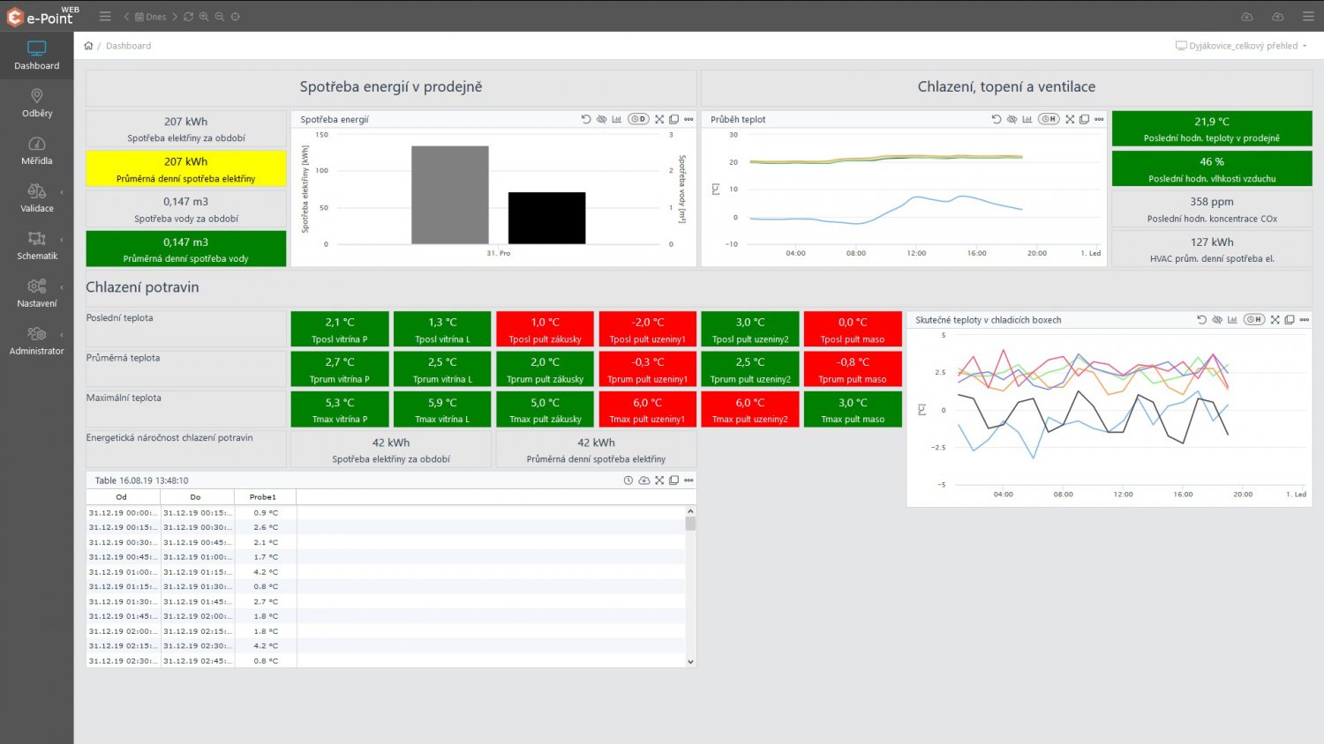Image resolution: width=1324 pixels, height=744 pixels.
Task: Toggle daily interval in Spotřeba energií chart
Action: [638, 119]
